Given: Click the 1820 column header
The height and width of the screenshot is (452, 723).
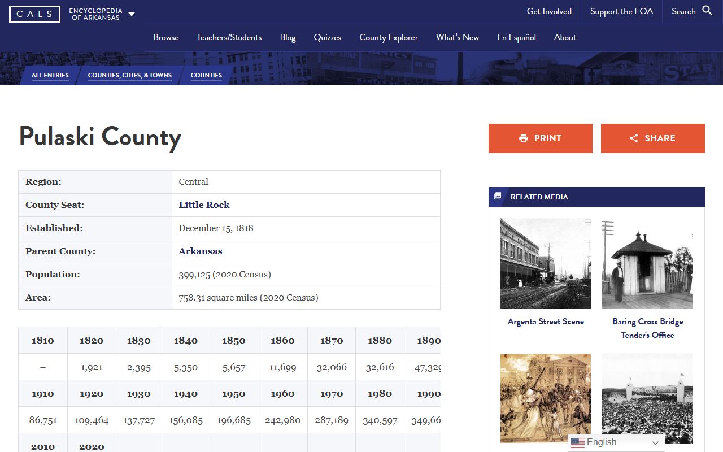Looking at the screenshot, I should coord(92,340).
